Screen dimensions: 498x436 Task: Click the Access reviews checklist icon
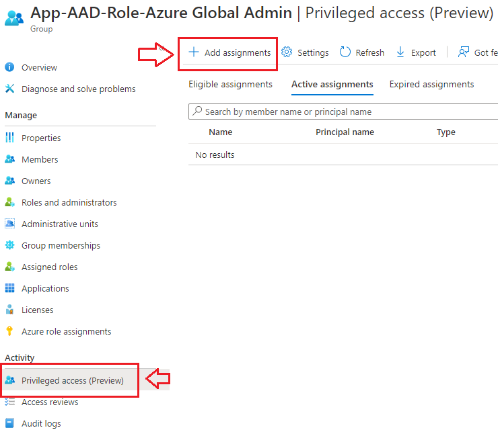pyautogui.click(x=10, y=402)
